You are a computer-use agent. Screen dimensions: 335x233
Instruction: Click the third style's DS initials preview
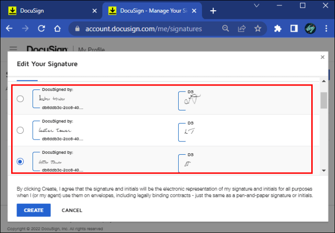point(186,163)
